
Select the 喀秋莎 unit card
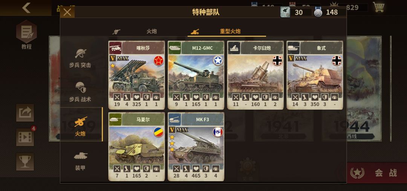point(136,75)
